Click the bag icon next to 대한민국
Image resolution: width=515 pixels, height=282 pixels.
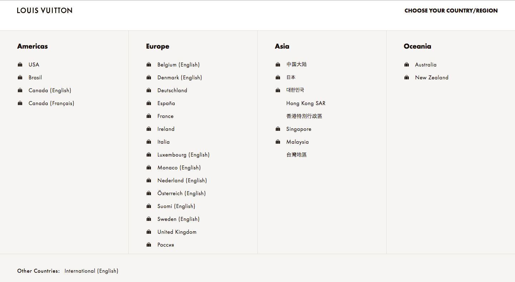pyautogui.click(x=278, y=90)
